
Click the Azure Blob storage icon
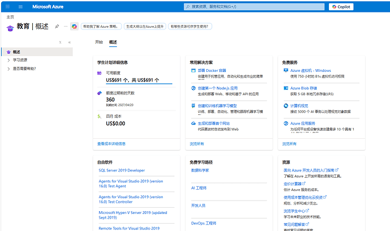click(x=286, y=88)
